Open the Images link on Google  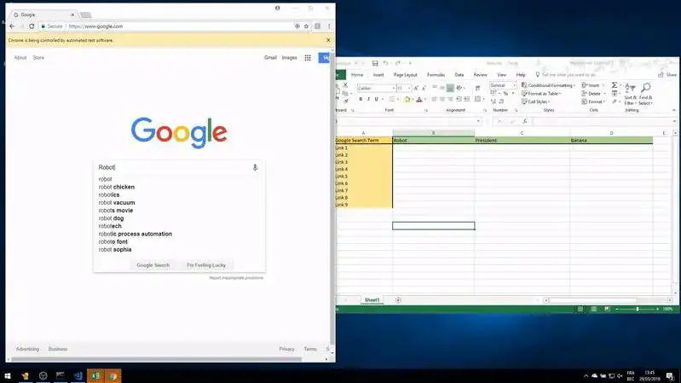[x=289, y=57]
